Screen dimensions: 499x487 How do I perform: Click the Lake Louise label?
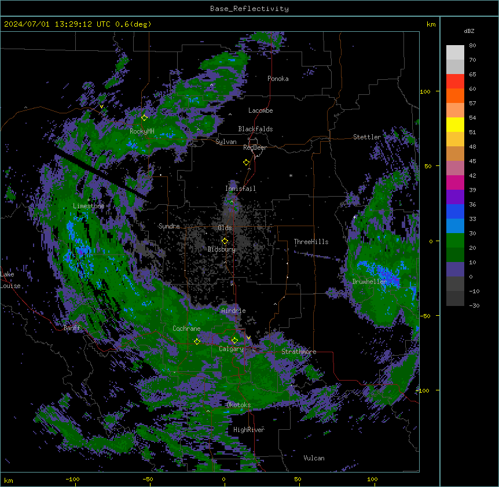(x=9, y=280)
